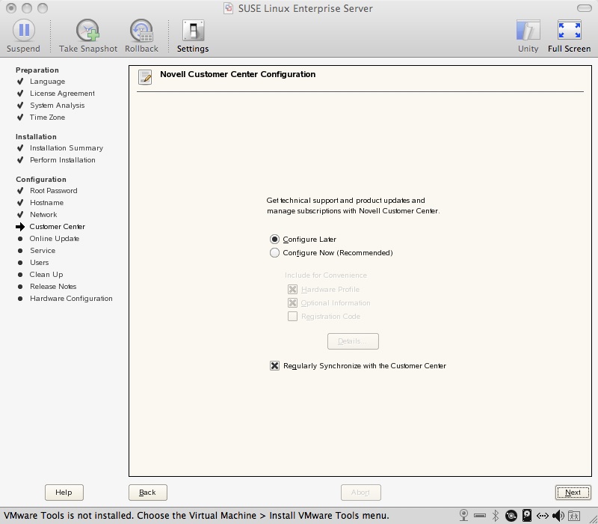Click the Help button

point(64,493)
